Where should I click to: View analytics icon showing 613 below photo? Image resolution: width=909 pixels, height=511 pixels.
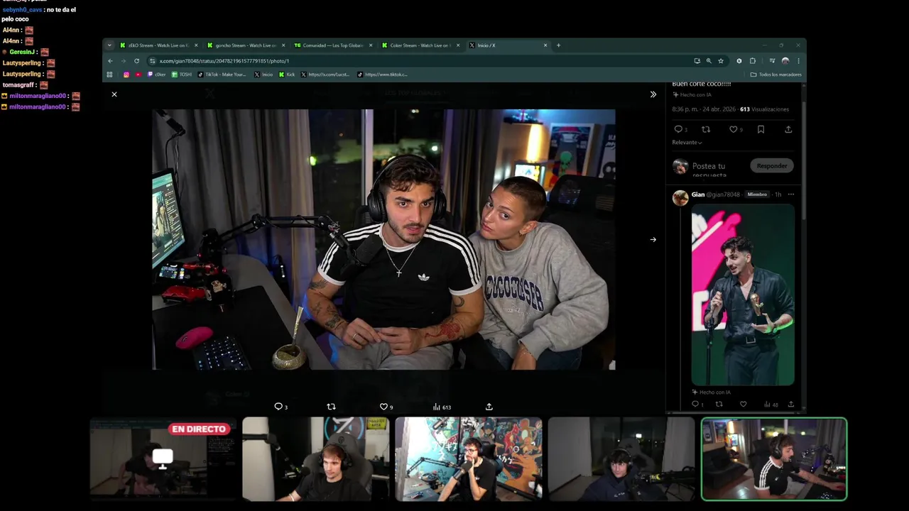(442, 407)
